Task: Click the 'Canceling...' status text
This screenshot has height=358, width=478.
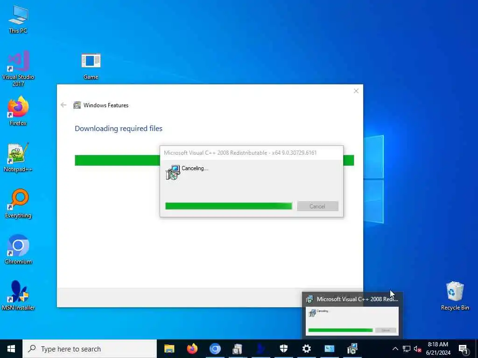Action: click(195, 168)
